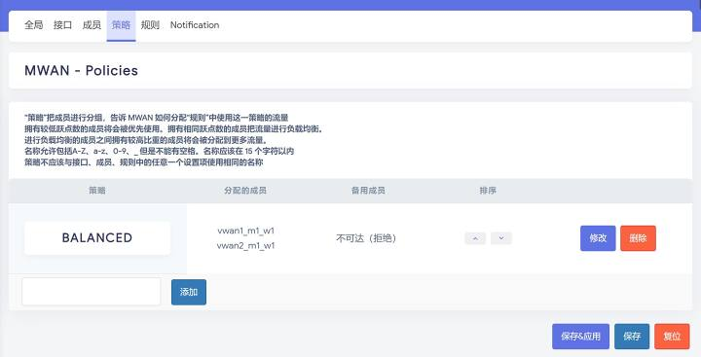Select the 策略 tab
This screenshot has width=701, height=357.
tap(121, 26)
